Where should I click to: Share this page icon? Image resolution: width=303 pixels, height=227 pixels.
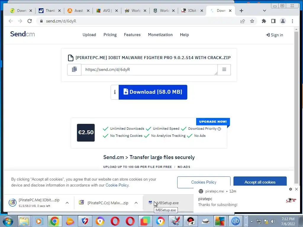(x=243, y=21)
